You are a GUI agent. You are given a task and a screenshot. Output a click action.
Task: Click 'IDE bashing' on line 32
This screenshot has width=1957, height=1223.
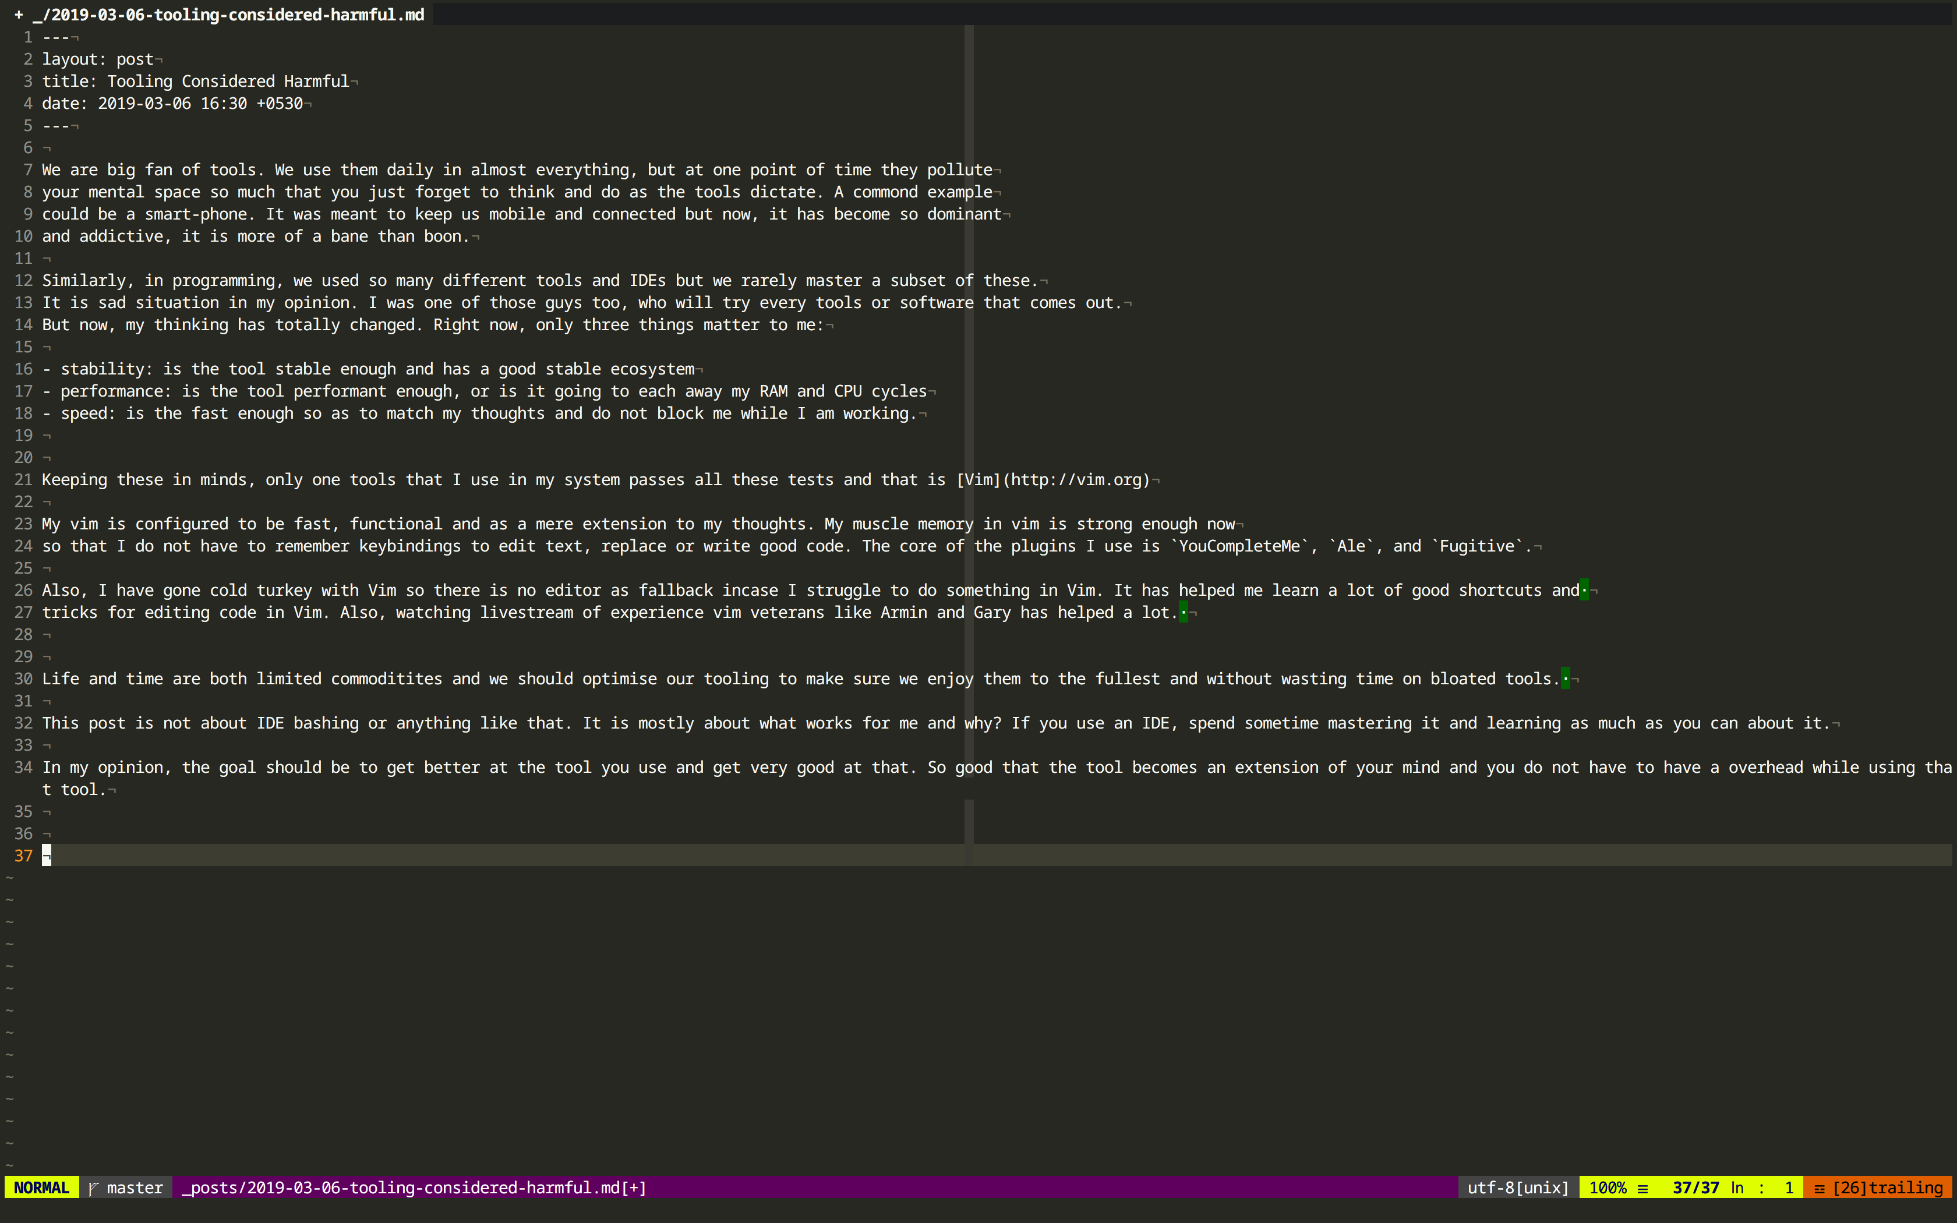308,723
